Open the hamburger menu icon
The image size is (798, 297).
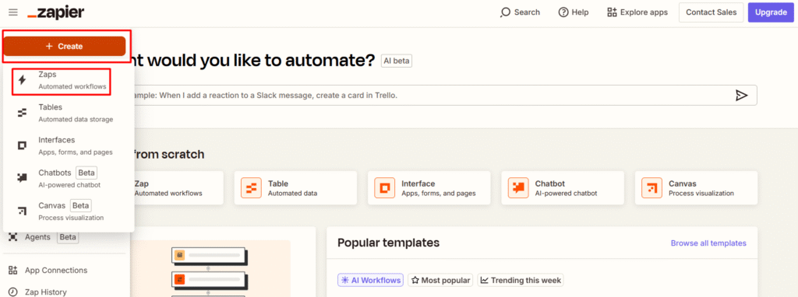tap(12, 12)
